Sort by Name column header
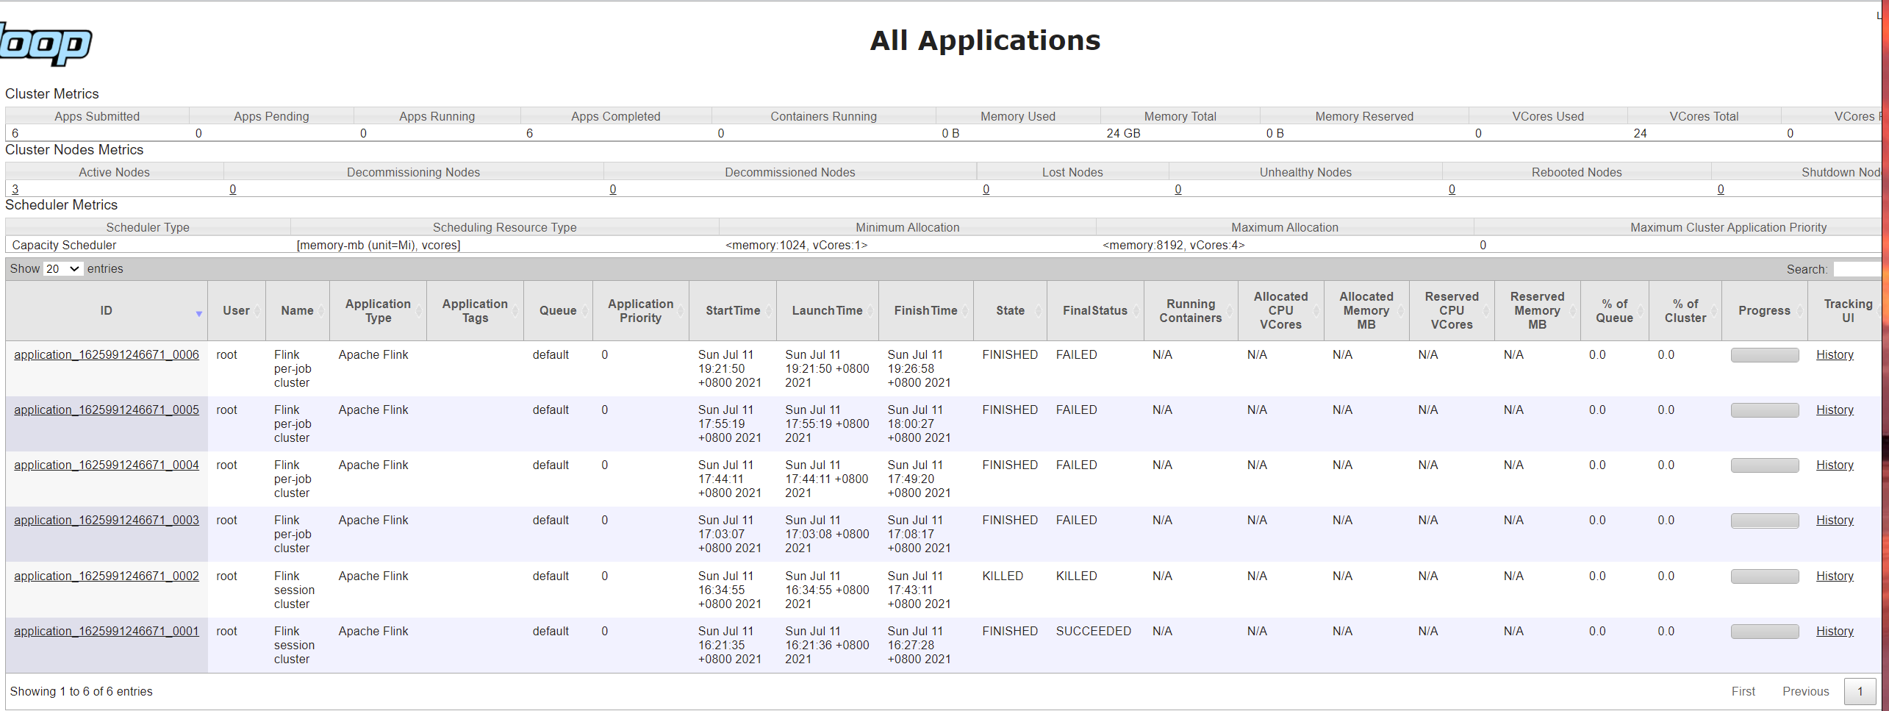 click(297, 311)
